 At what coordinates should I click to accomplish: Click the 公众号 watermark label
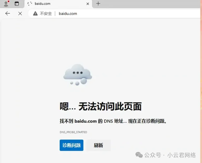click(153, 155)
